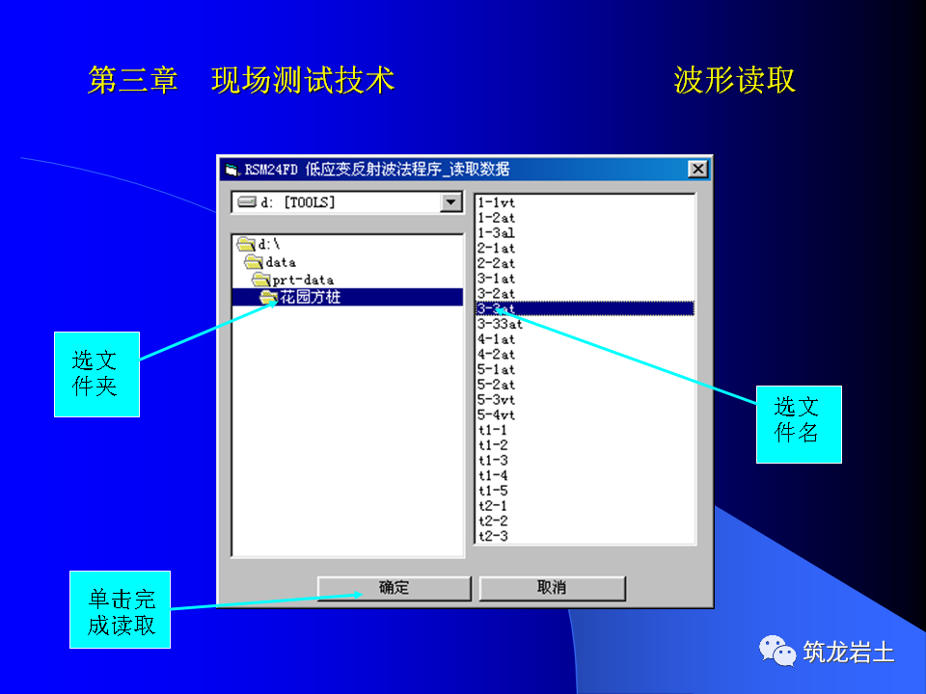Viewport: 926px width, 694px height.
Task: Click the open folder icon beside prt-data
Action: (x=260, y=280)
